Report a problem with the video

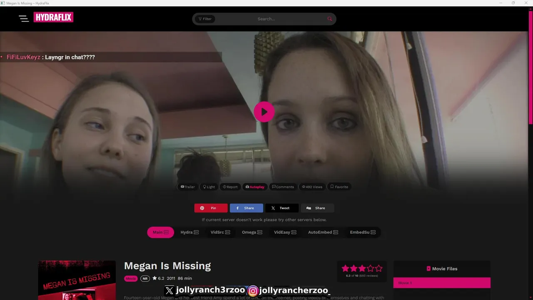click(x=230, y=187)
